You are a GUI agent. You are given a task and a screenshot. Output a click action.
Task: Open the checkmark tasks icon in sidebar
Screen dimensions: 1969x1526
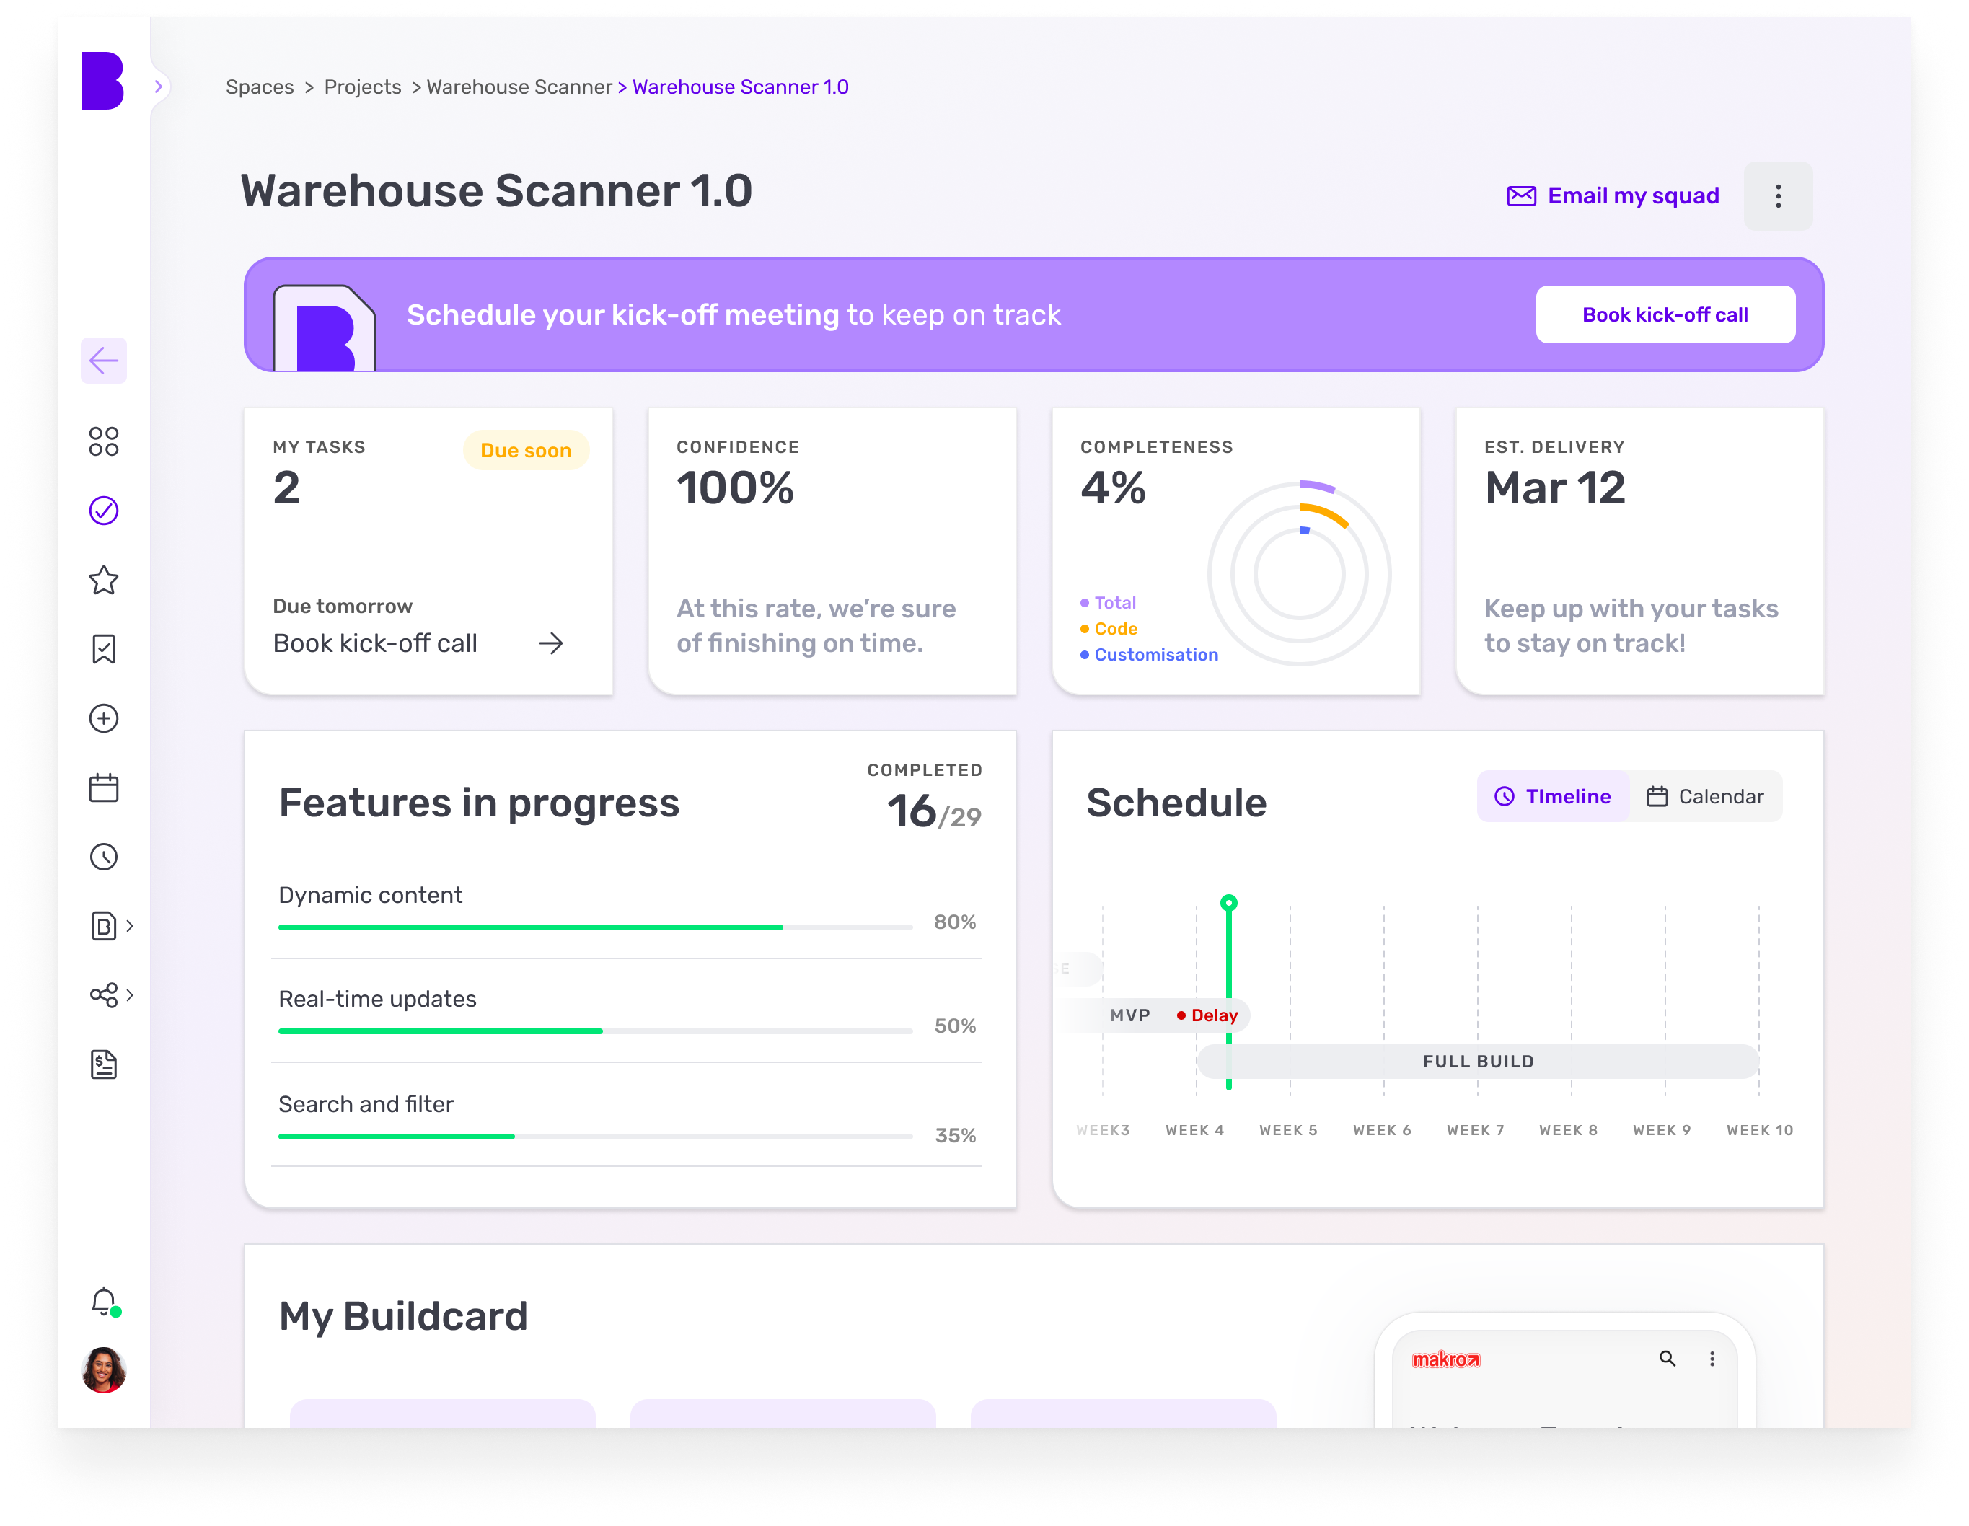tap(104, 511)
